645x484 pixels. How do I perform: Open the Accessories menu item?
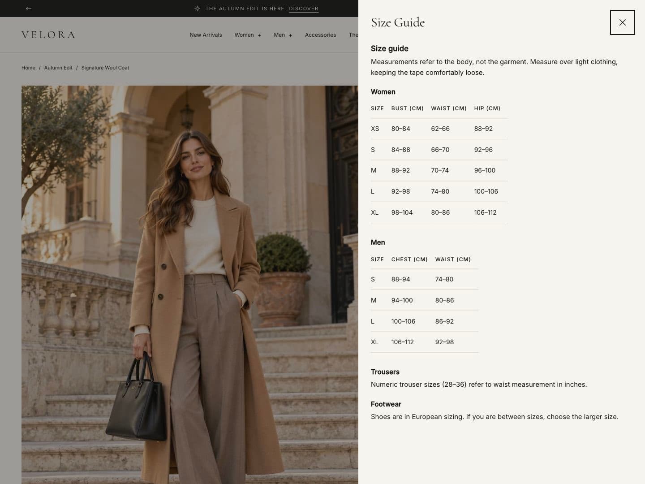click(320, 35)
